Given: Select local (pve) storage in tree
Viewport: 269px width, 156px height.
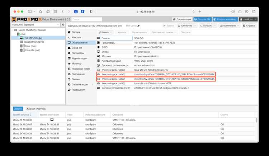Looking at the screenshot, I should click(30, 46).
